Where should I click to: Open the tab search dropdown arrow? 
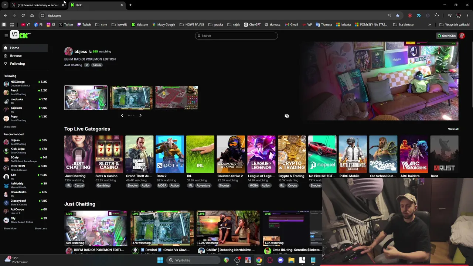click(x=5, y=5)
